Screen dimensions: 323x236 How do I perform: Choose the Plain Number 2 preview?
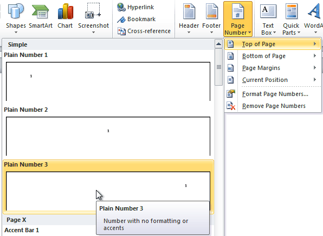(x=108, y=136)
